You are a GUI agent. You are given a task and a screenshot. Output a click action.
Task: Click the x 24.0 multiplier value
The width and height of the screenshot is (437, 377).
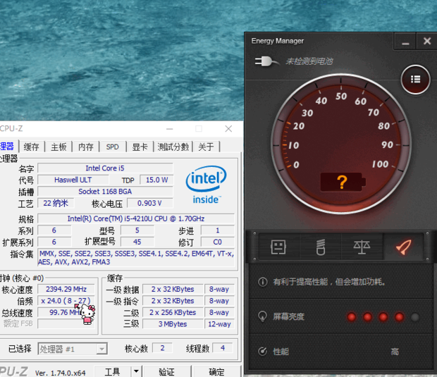(66, 301)
